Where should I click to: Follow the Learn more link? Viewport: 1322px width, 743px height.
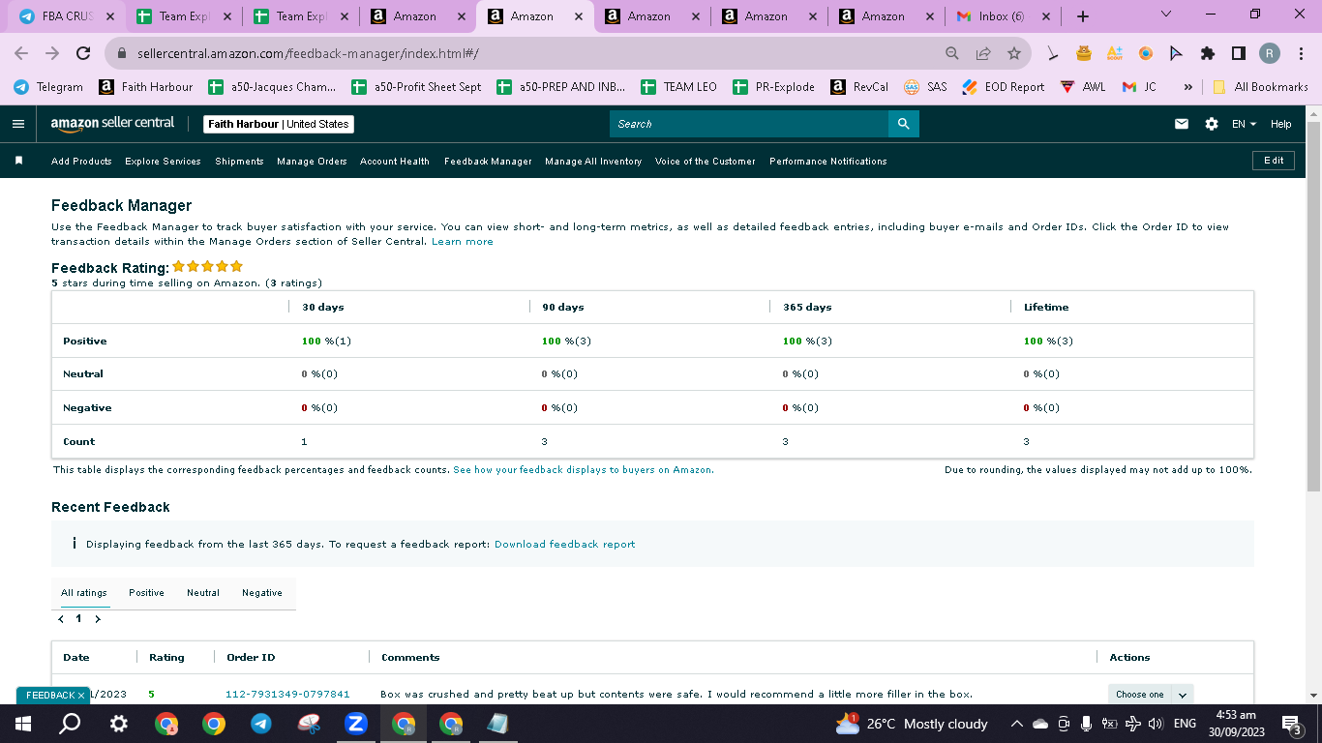pyautogui.click(x=463, y=242)
